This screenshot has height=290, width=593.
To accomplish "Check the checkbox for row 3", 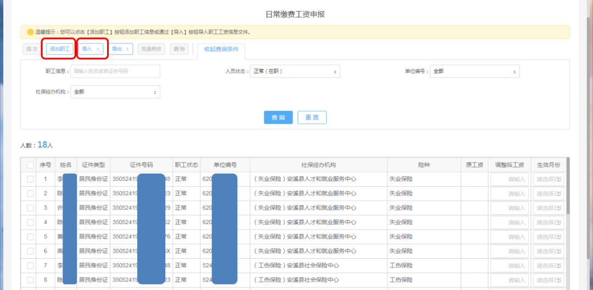I will [x=30, y=208].
